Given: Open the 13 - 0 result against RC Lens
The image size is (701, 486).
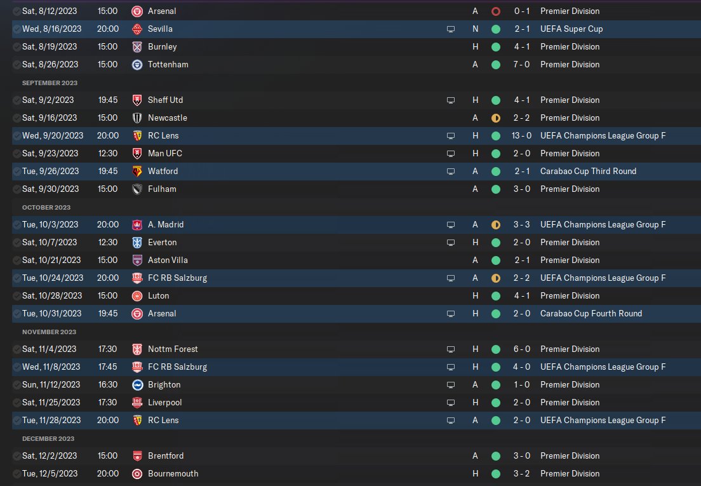Looking at the screenshot, I should [x=521, y=135].
